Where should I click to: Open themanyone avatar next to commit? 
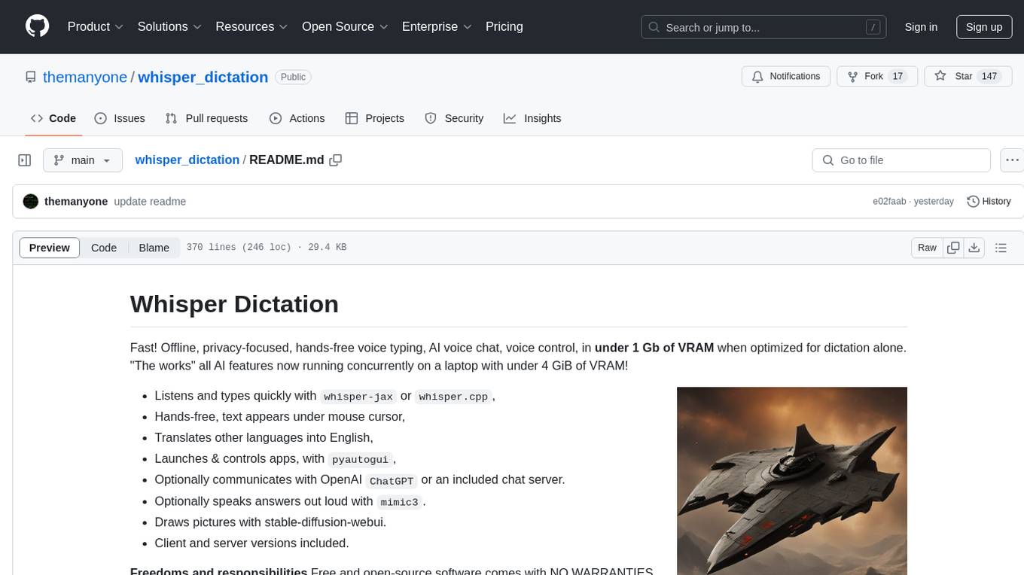coord(31,202)
